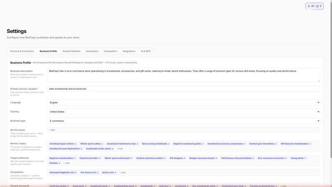Remove the Outdoor gear innovations tag
This screenshot has height=187, width=332.
pyautogui.click(x=276, y=144)
